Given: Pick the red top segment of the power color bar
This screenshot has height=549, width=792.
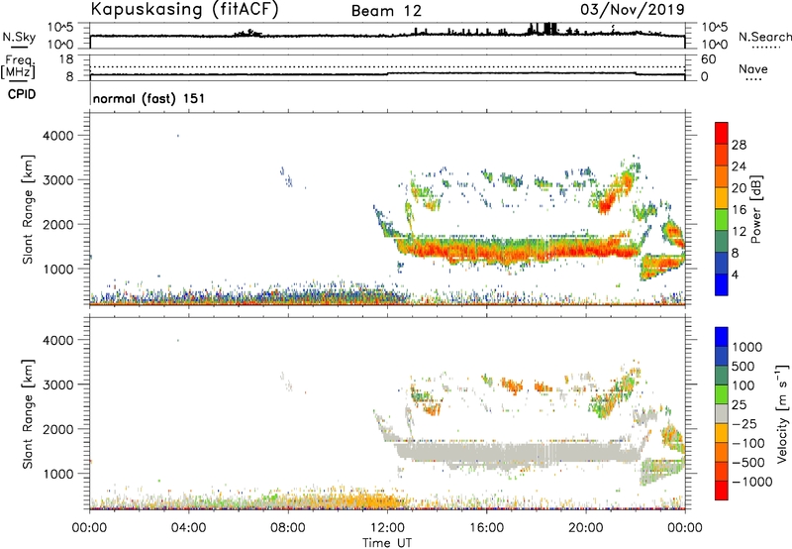Looking at the screenshot, I should (x=722, y=133).
